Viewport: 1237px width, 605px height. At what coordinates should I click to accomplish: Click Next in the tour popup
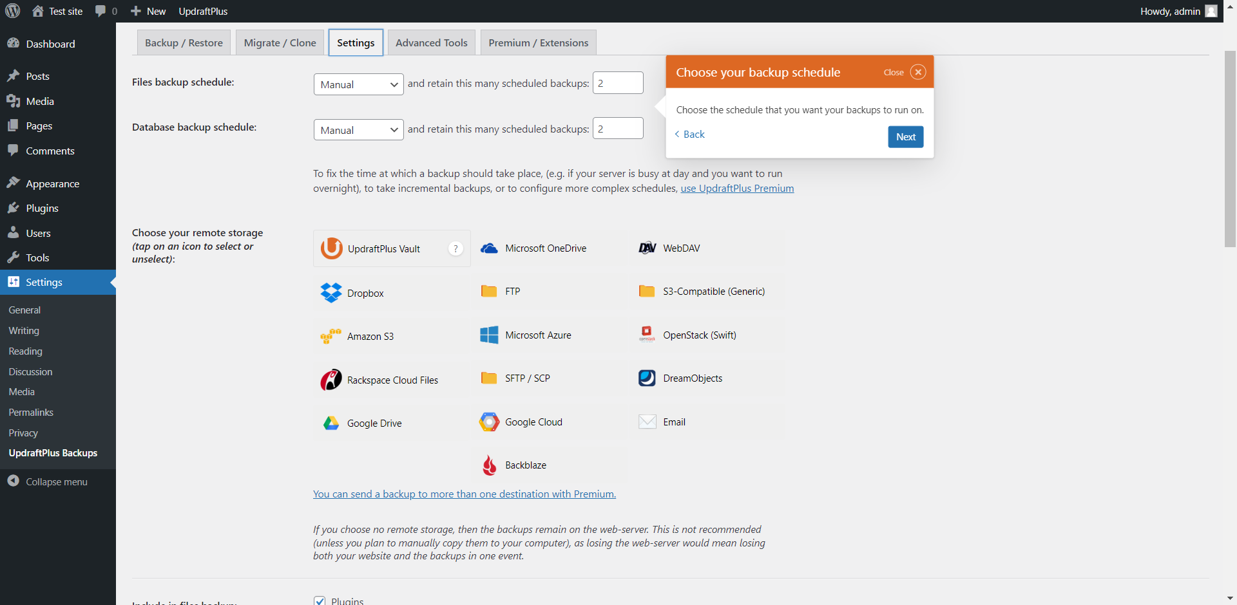click(x=905, y=136)
